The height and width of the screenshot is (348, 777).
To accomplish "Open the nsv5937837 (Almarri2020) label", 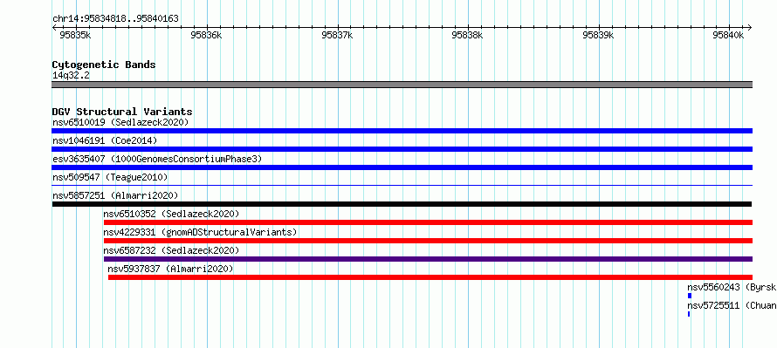I will [170, 269].
